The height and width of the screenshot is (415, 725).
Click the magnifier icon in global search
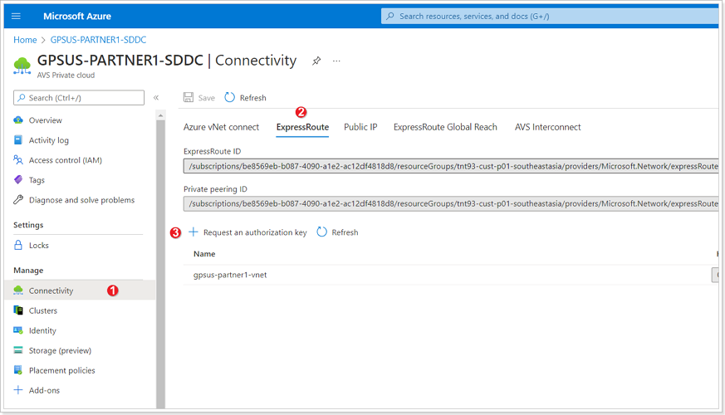coord(390,16)
